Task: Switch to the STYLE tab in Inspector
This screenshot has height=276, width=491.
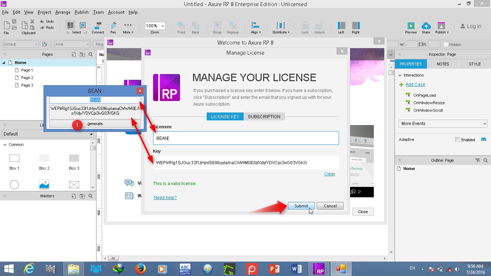Action: (475, 64)
